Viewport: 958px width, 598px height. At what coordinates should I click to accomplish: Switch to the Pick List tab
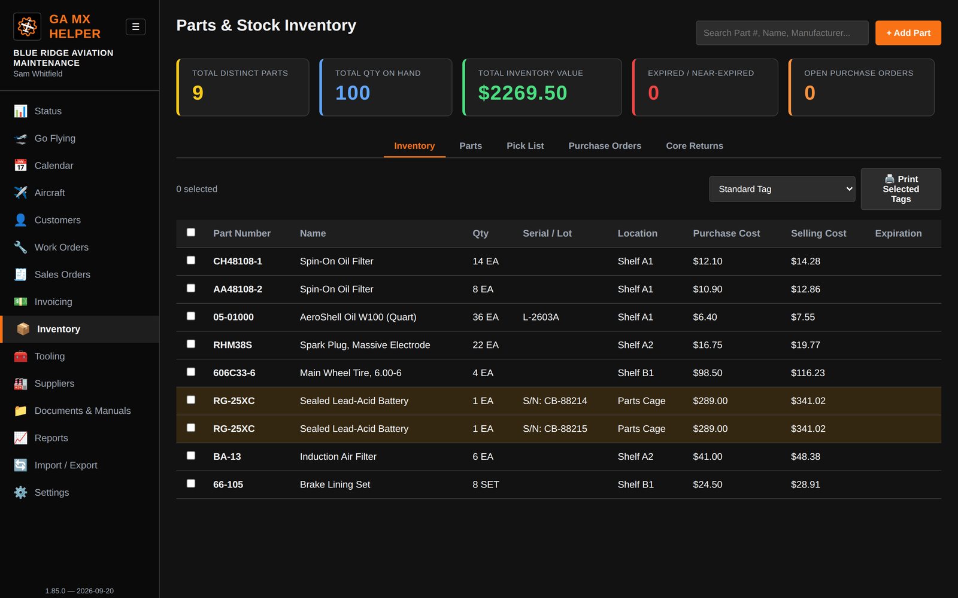click(525, 146)
